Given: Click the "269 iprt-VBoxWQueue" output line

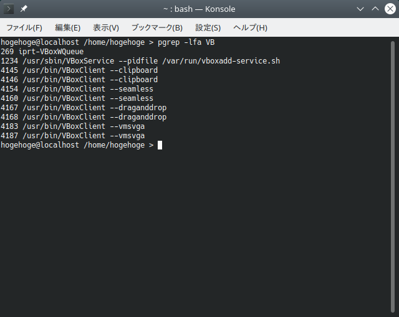Looking at the screenshot, I should (x=42, y=52).
